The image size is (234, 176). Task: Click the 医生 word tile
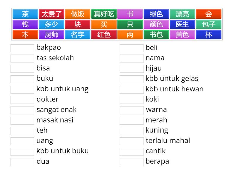coord(182,24)
